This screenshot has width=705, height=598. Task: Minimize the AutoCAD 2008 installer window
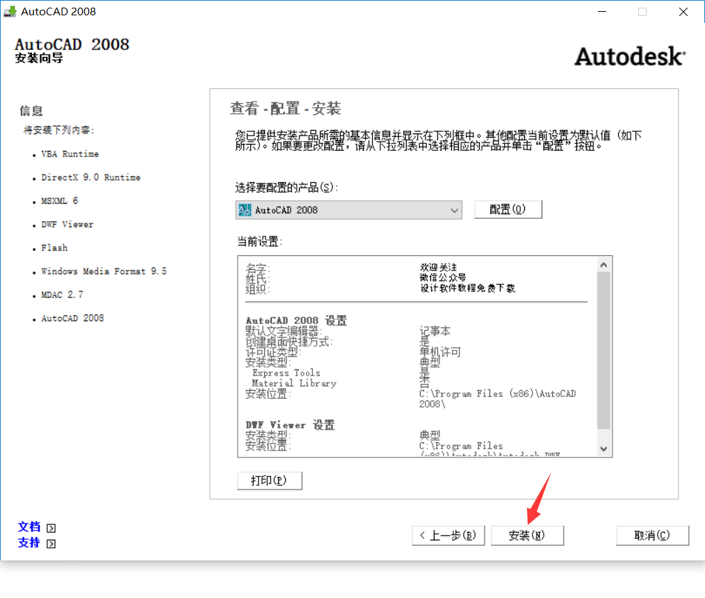click(x=601, y=11)
